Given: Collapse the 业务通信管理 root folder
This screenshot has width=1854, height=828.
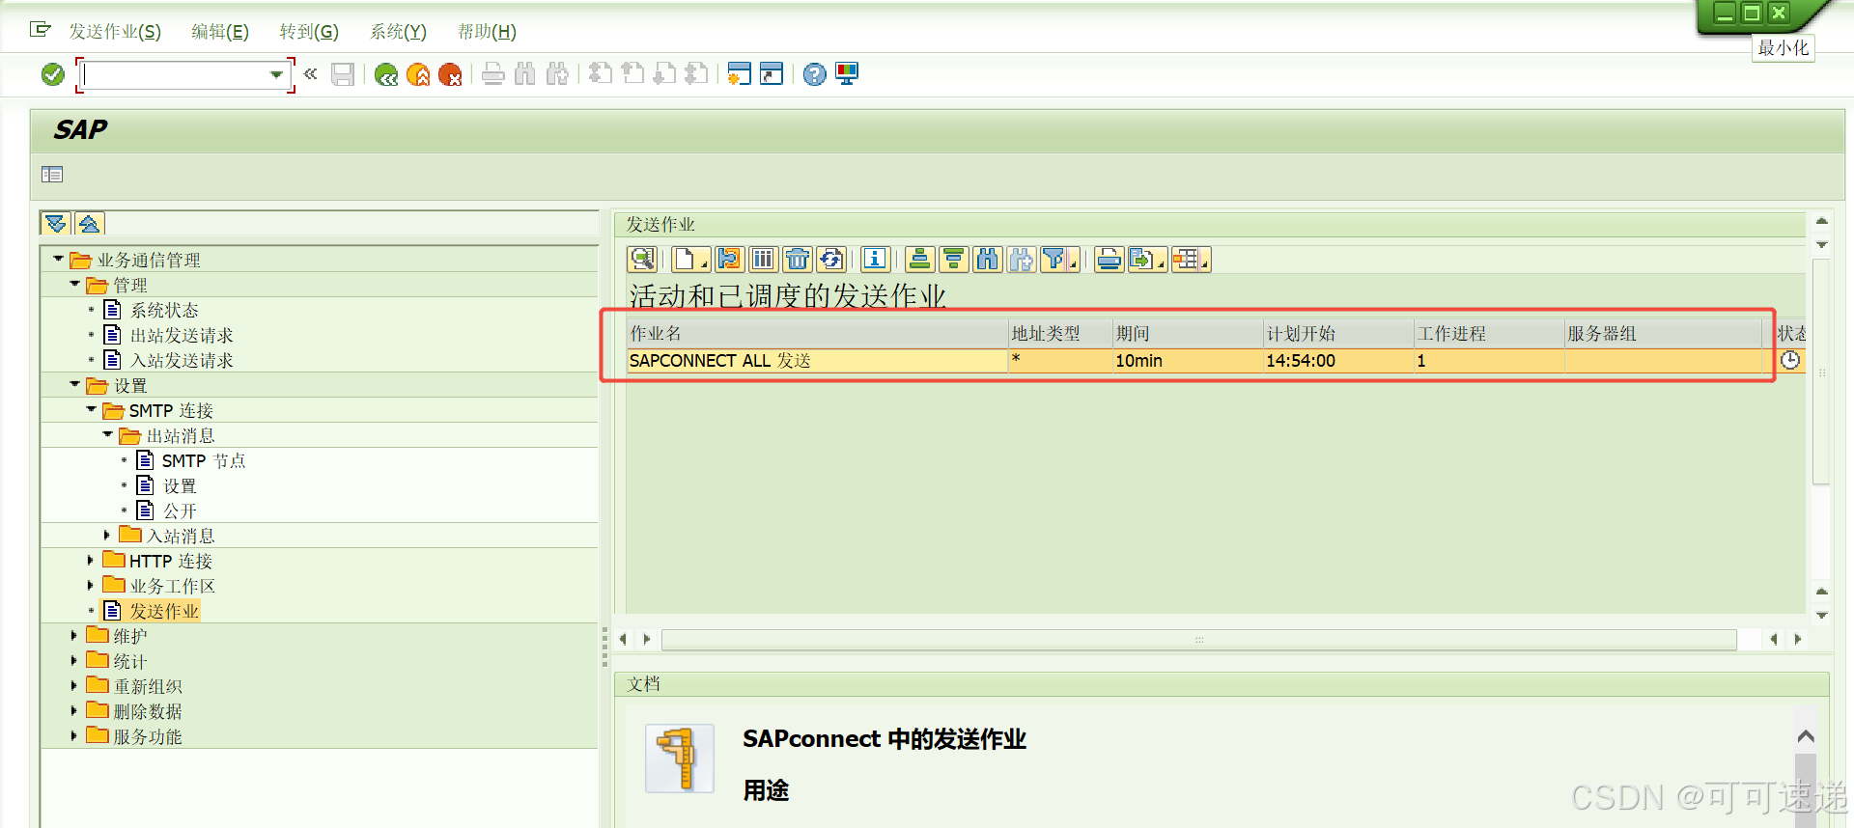Looking at the screenshot, I should point(58,259).
